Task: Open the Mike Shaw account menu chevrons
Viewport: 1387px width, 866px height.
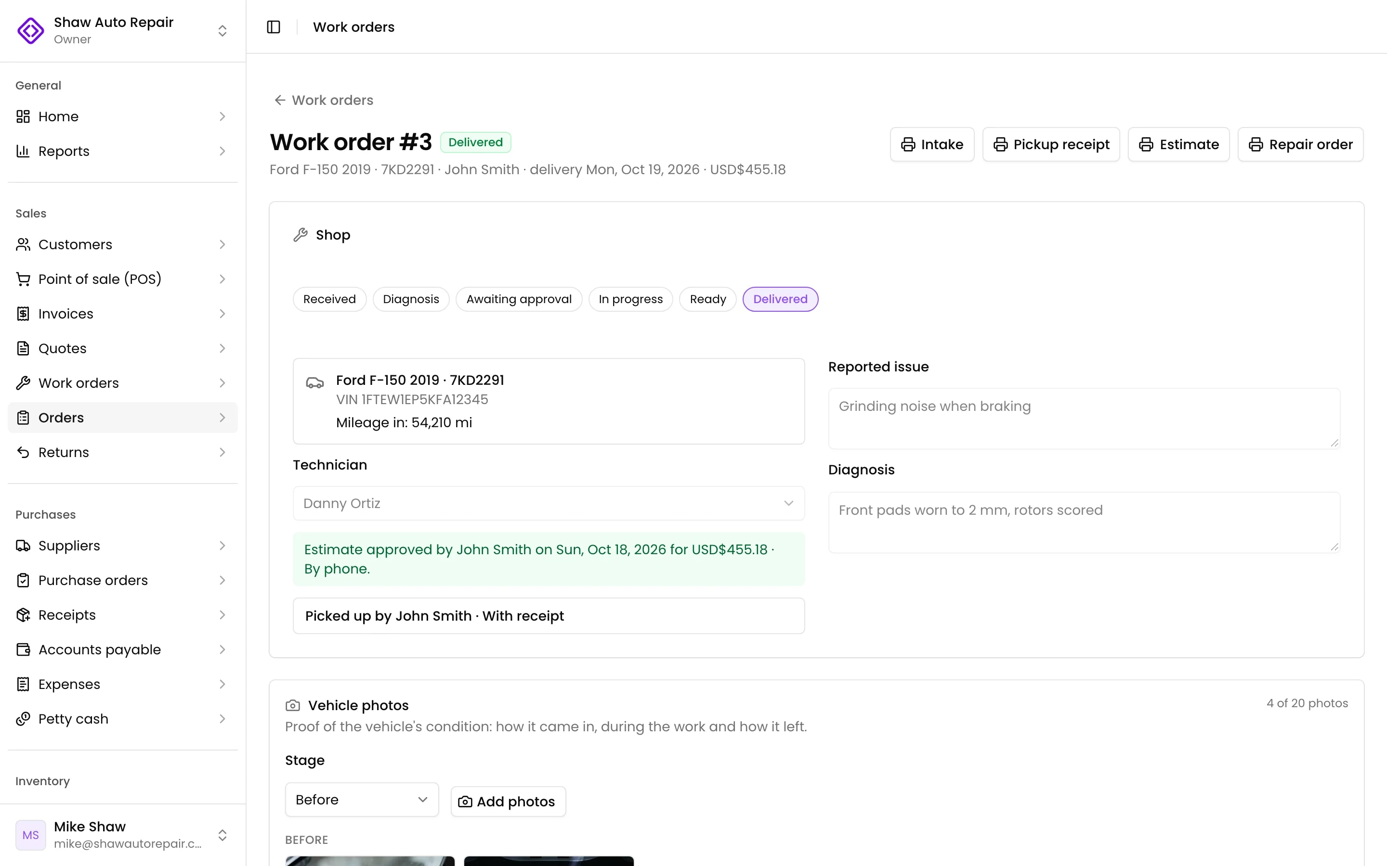Action: coord(222,835)
